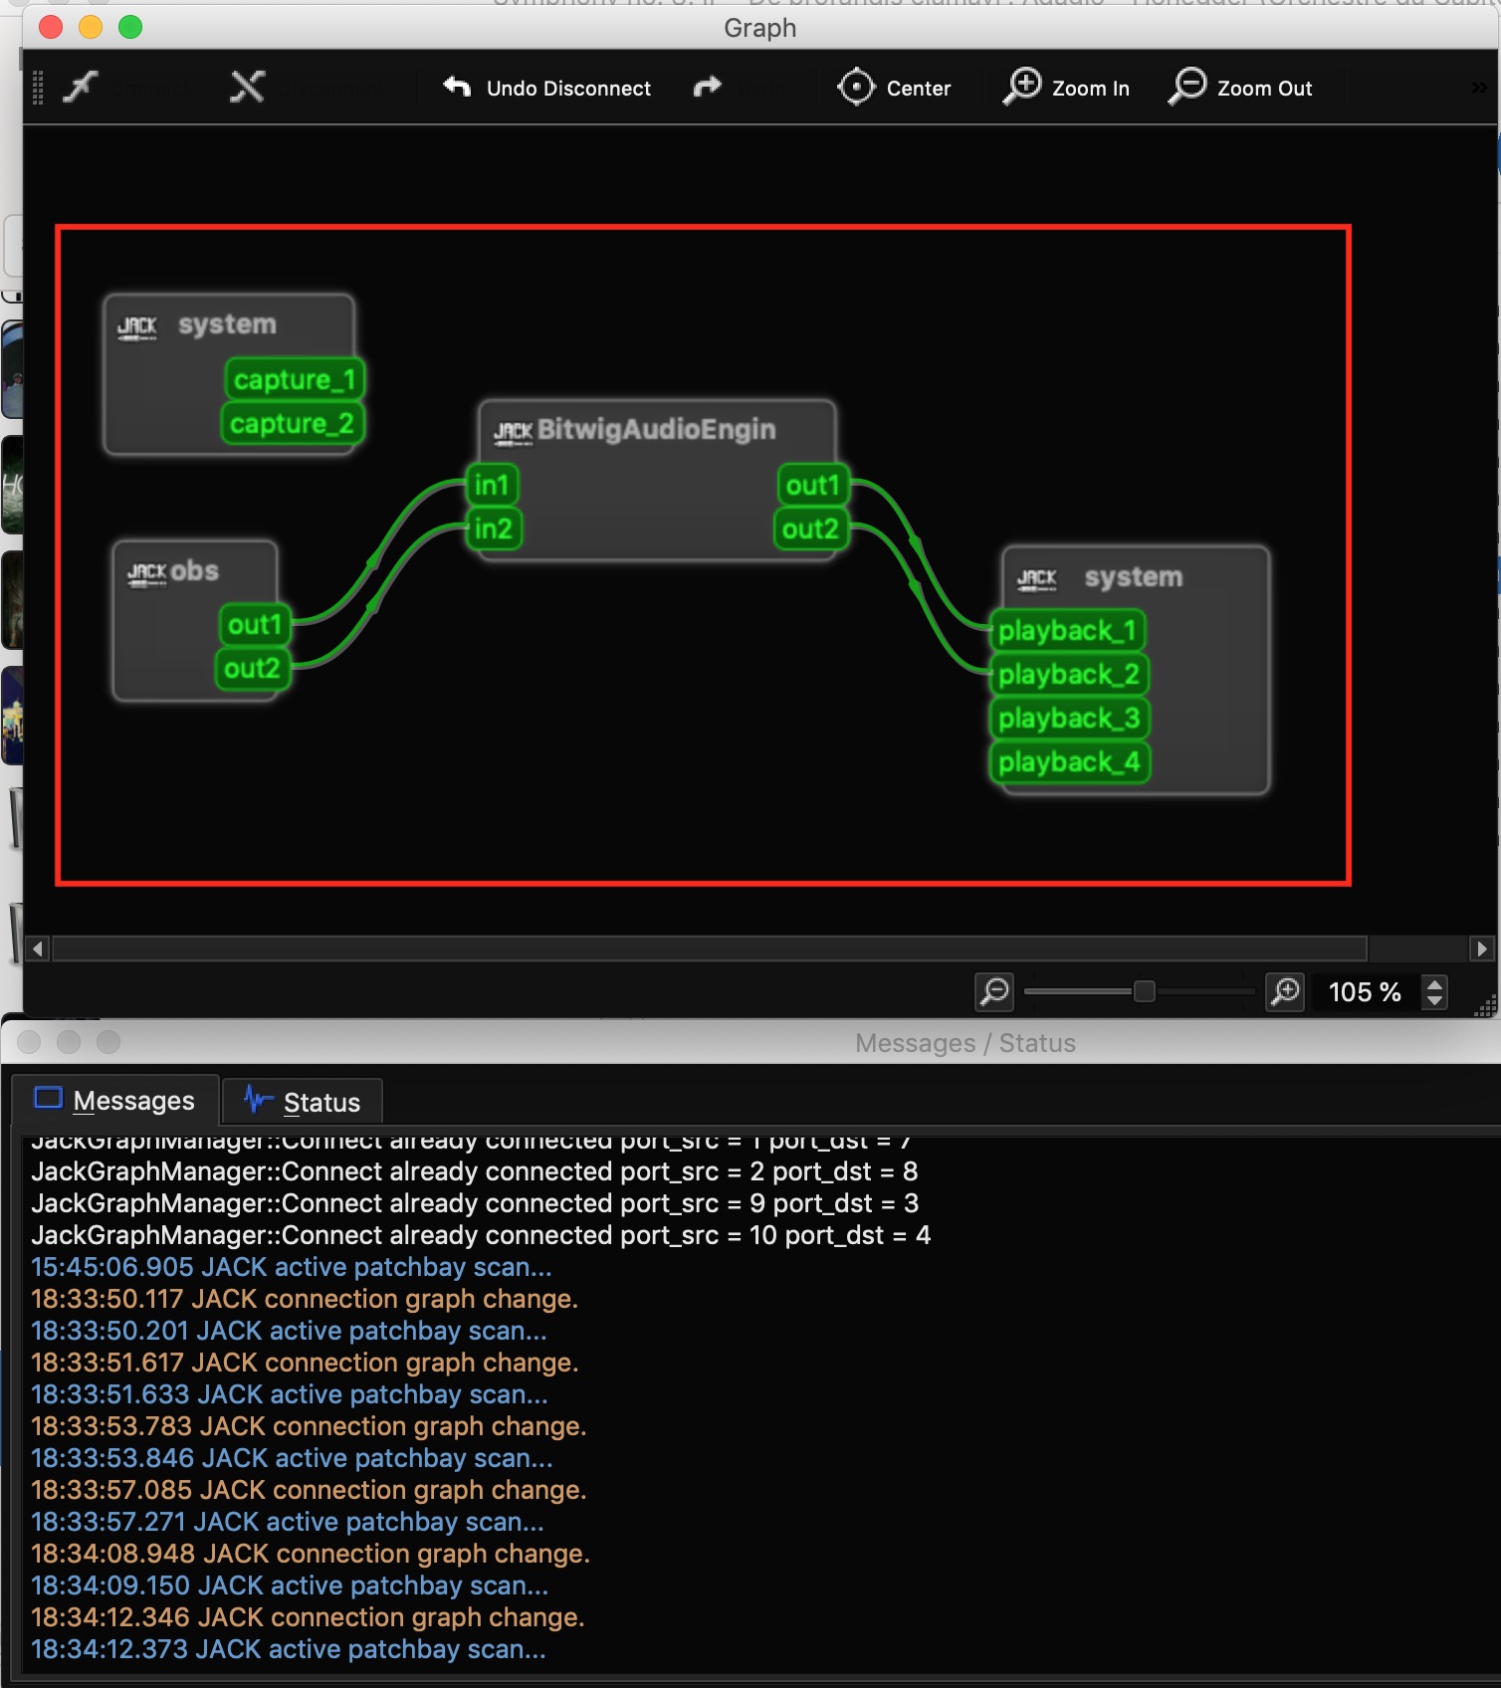1501x1688 pixels.
Task: Click the obs node title
Action: [x=194, y=570]
